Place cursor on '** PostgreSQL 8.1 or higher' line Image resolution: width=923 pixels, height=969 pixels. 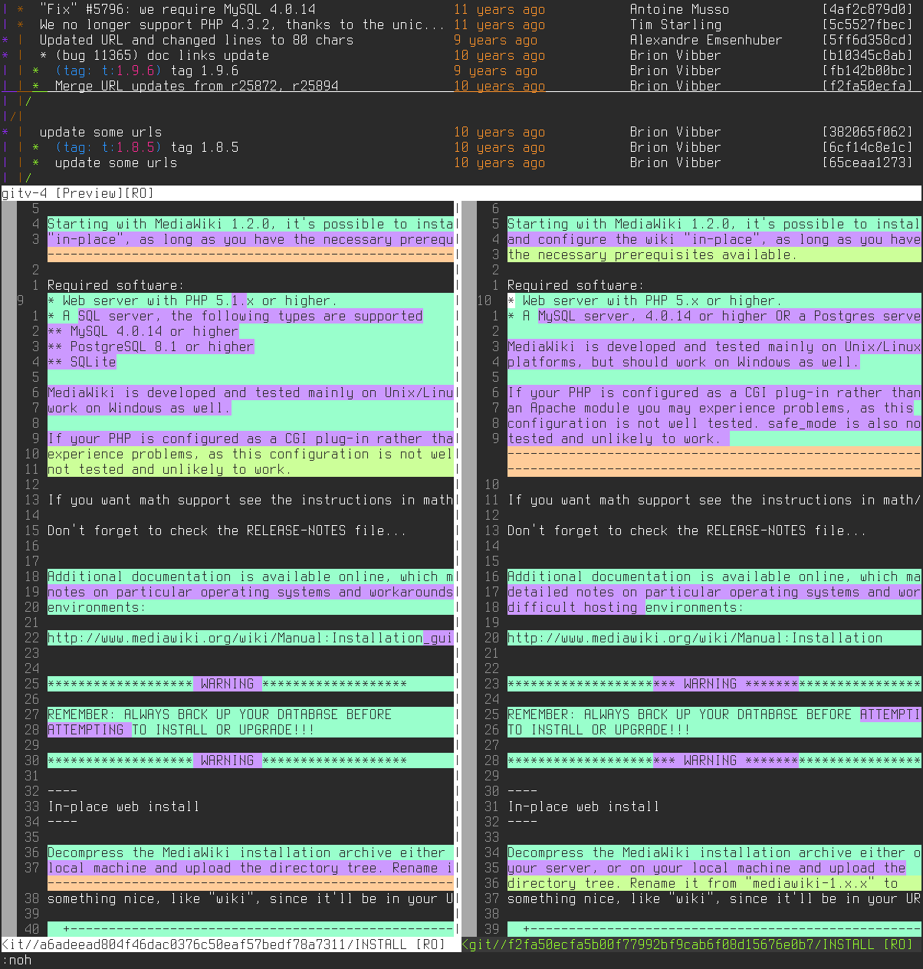click(150, 347)
